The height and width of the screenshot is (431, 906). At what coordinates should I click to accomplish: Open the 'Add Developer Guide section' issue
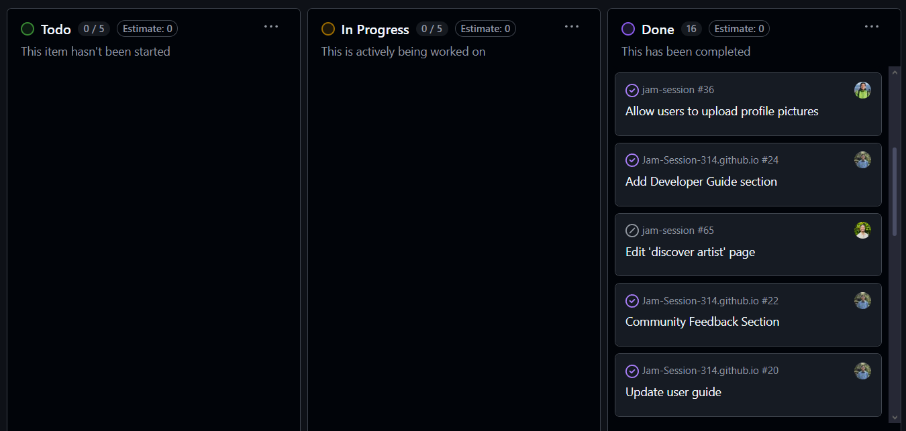pos(701,182)
